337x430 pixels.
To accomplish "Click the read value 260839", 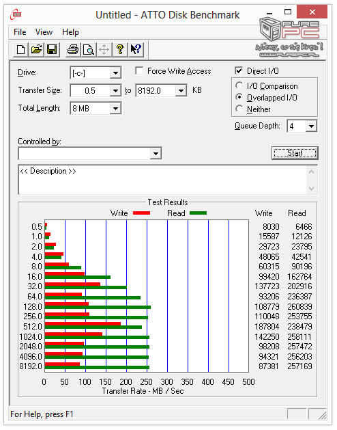I will click(x=299, y=306).
